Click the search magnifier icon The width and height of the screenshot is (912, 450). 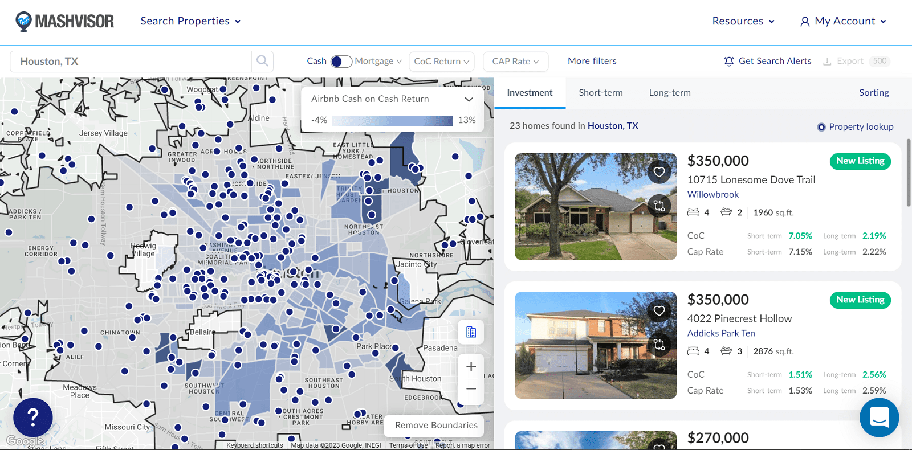262,61
